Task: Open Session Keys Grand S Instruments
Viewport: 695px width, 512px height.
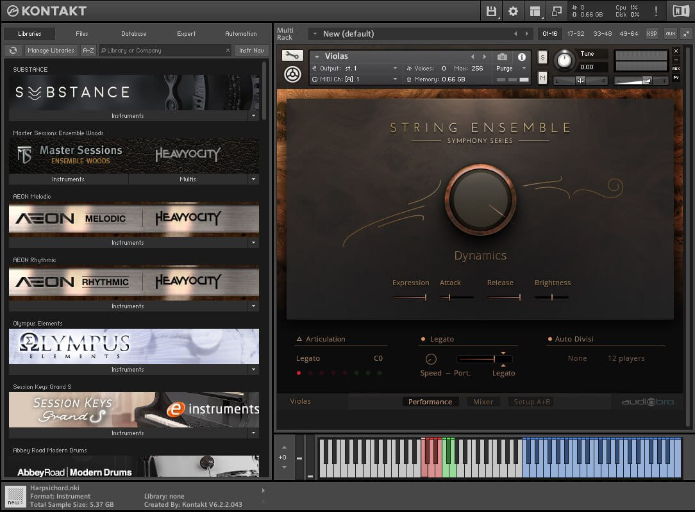Action: coord(128,433)
